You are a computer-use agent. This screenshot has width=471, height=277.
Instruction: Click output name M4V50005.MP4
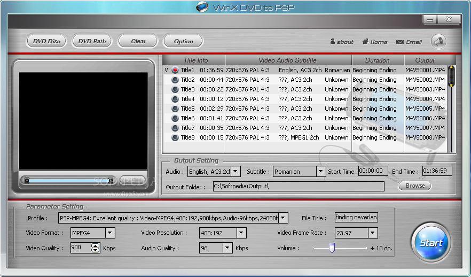(425, 109)
